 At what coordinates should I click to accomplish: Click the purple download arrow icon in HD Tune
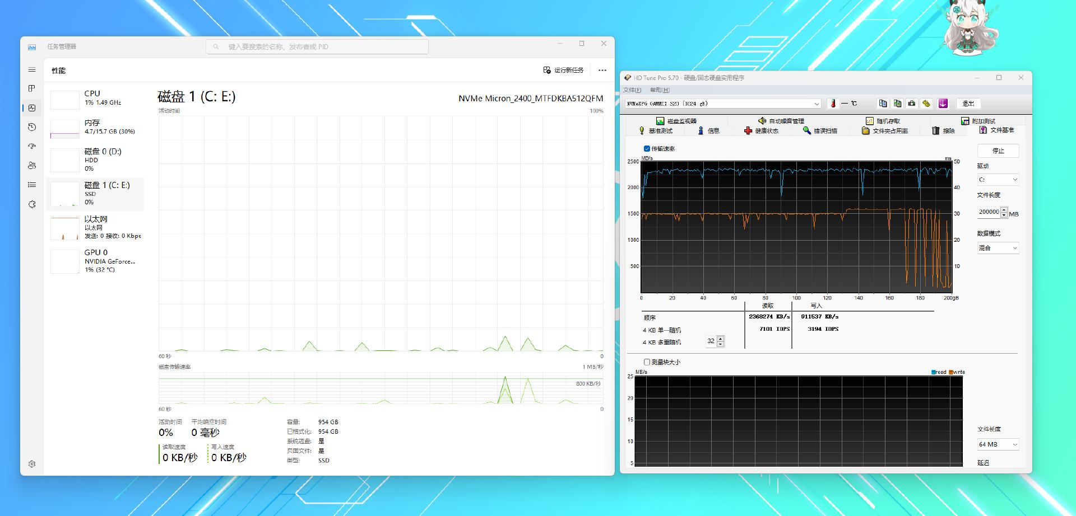[x=943, y=104]
